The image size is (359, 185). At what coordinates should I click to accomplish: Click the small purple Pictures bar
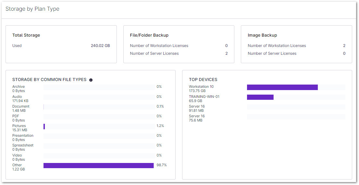coord(44,126)
